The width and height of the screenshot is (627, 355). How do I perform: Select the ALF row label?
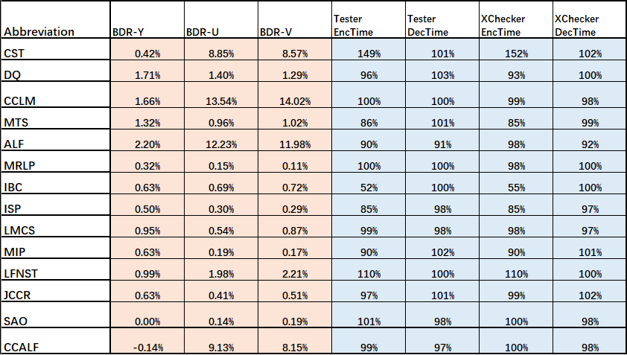[56, 139]
